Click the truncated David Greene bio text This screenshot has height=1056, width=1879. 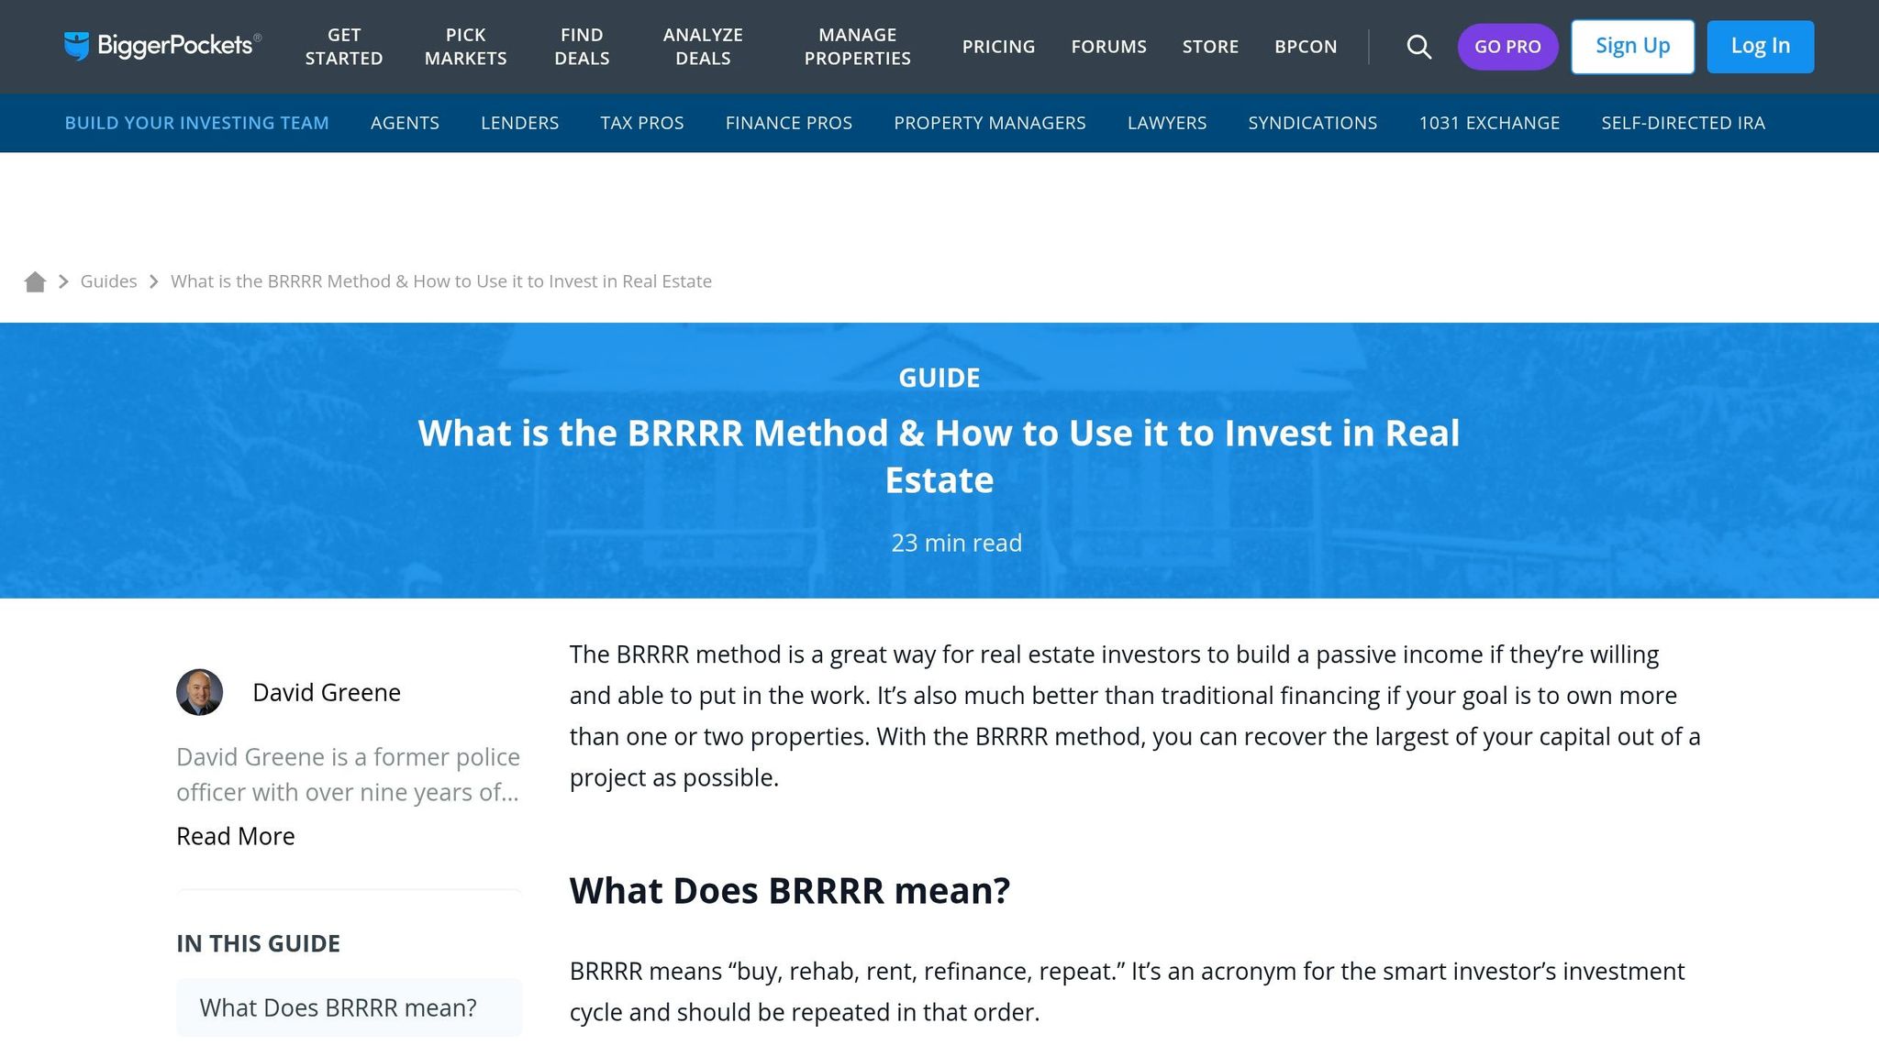tap(348, 775)
